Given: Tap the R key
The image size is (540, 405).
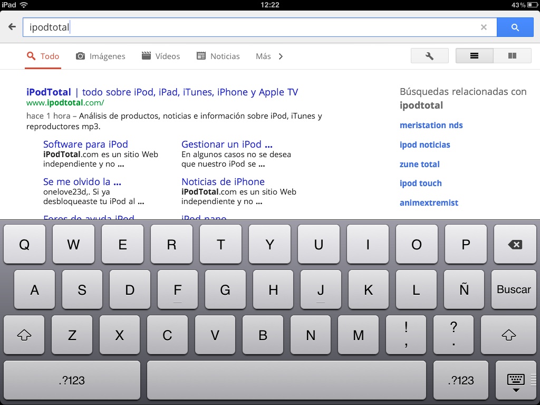Looking at the screenshot, I should click(x=171, y=244).
